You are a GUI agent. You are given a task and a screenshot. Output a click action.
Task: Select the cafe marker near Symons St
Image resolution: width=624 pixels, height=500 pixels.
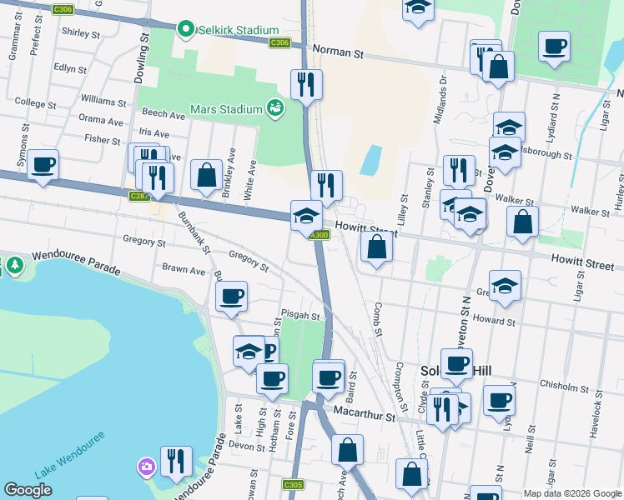[x=43, y=167]
